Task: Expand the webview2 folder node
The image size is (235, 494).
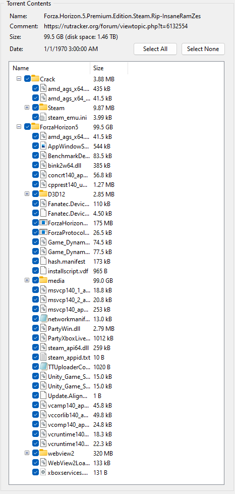Action: (x=27, y=453)
